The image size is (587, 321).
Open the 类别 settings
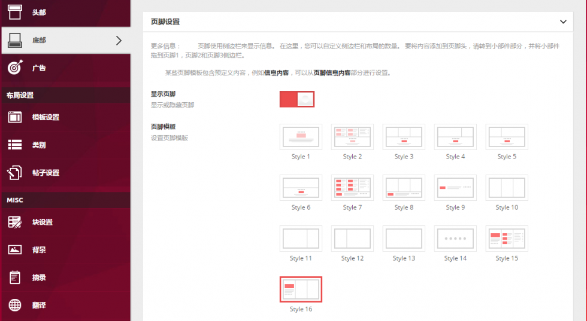click(x=66, y=145)
